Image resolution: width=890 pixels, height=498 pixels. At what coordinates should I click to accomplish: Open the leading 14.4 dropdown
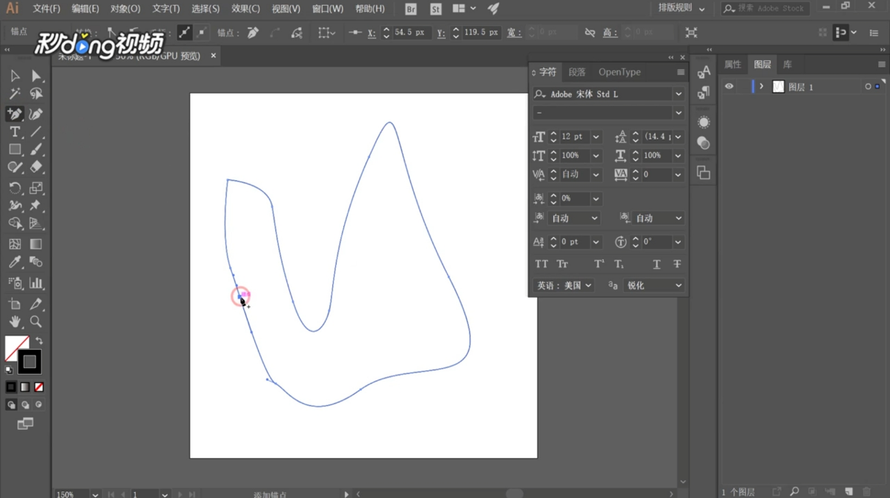[678, 137]
